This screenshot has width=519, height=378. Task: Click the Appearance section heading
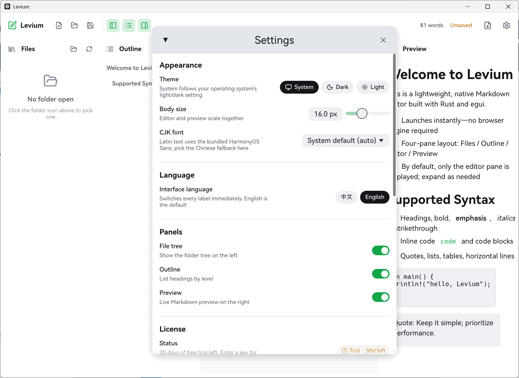[181, 65]
